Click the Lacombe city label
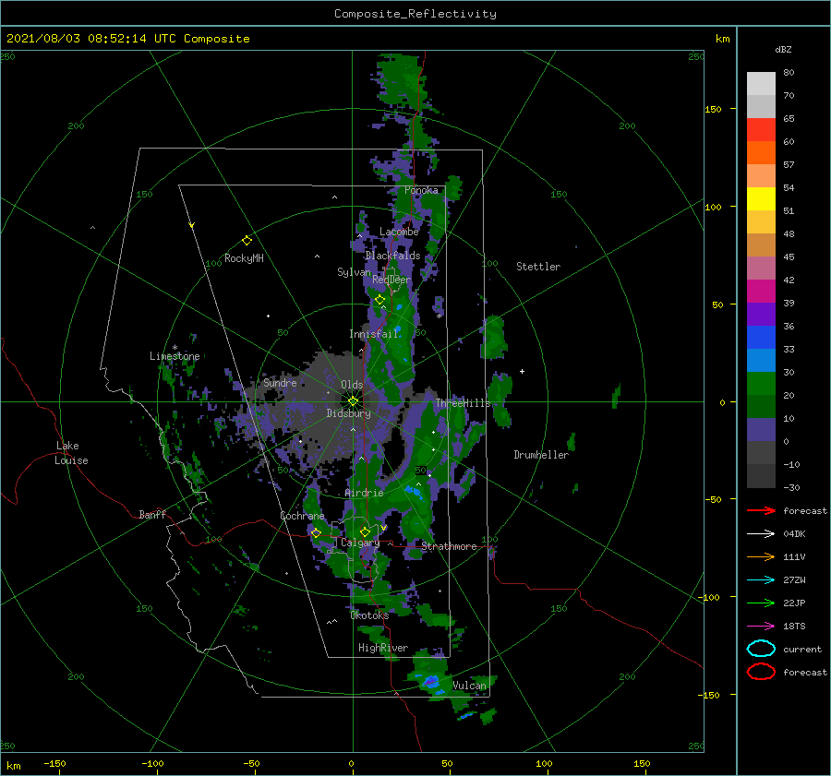This screenshot has width=831, height=776. pos(399,232)
